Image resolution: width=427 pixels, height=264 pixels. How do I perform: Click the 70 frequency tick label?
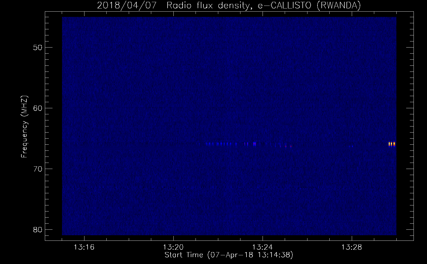(x=38, y=169)
